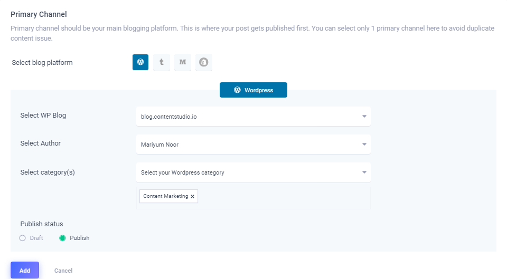Click the Cancel link
This screenshot has height=279, width=507.
(63, 271)
